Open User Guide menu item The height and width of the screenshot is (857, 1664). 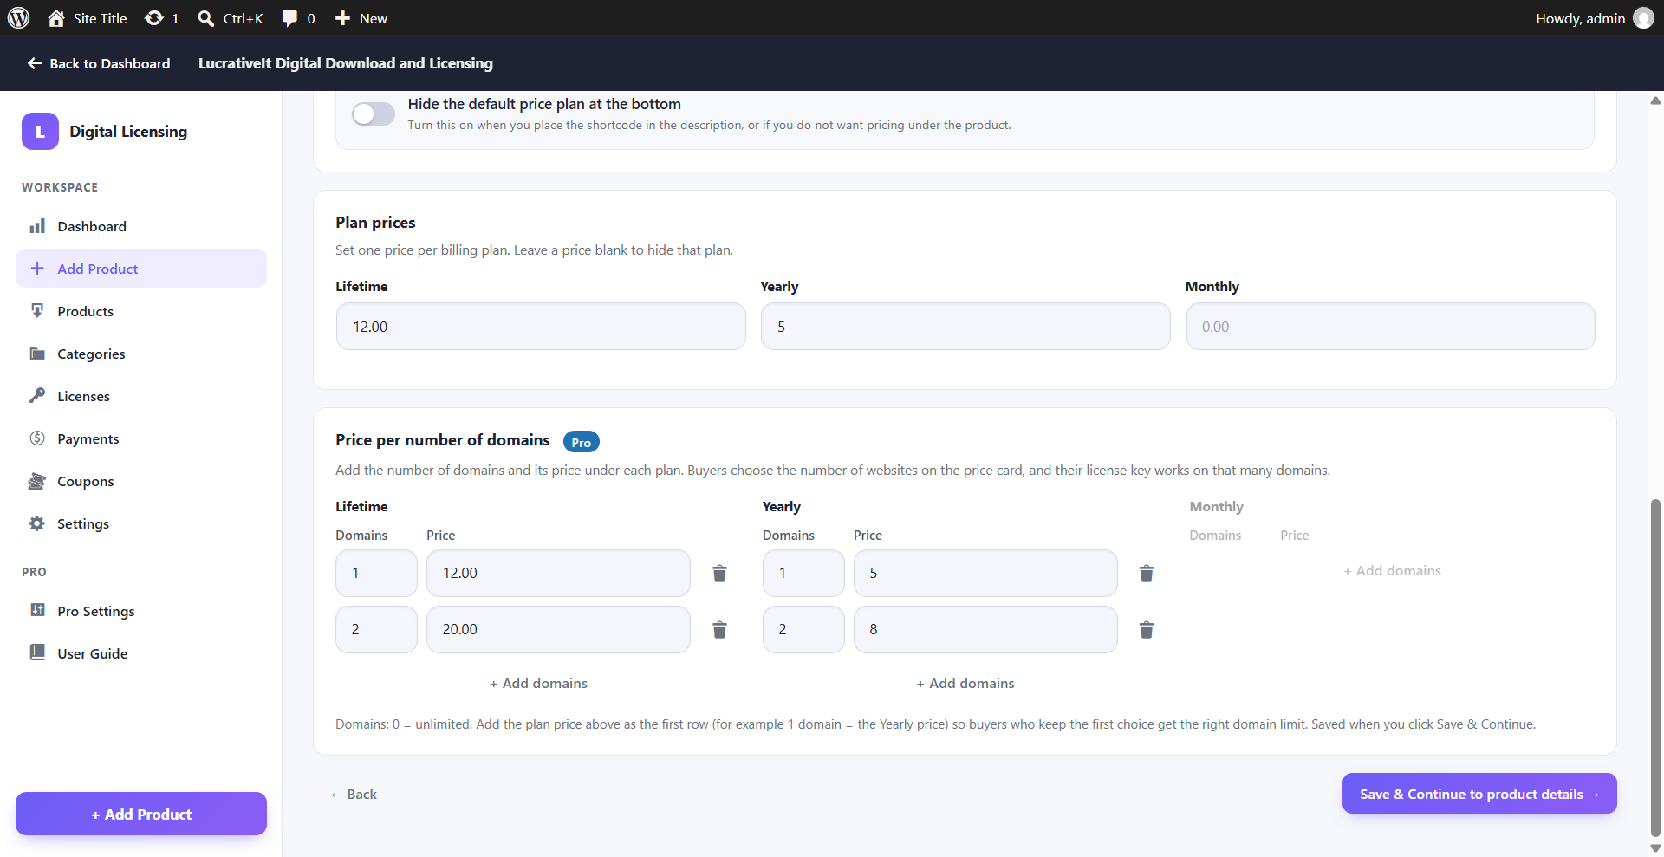141,653
